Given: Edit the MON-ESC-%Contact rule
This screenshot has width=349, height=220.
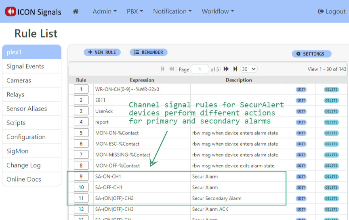Looking at the screenshot, I should pos(301,144).
